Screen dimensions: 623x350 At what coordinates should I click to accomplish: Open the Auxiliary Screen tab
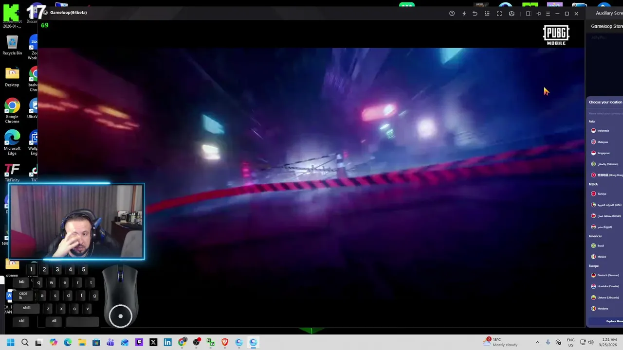609,13
